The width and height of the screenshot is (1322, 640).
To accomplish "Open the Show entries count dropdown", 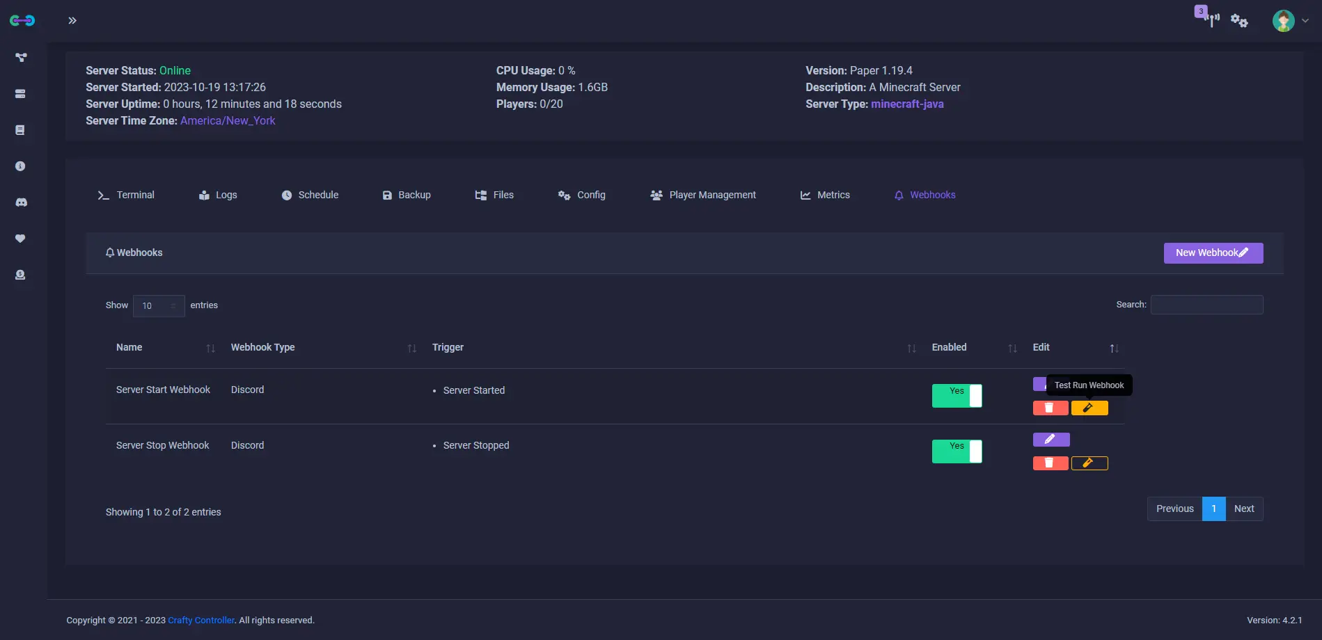I will pos(159,306).
